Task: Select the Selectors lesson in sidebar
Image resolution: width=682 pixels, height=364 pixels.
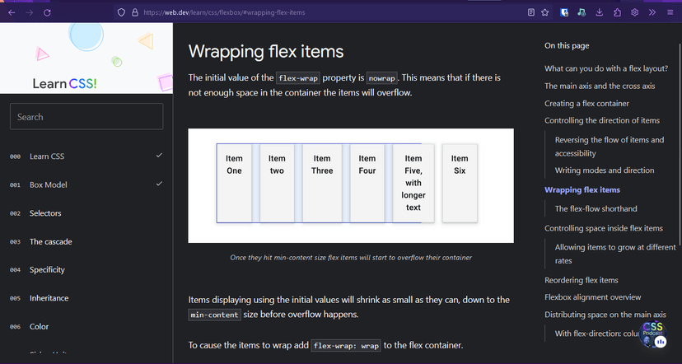Action: point(45,213)
